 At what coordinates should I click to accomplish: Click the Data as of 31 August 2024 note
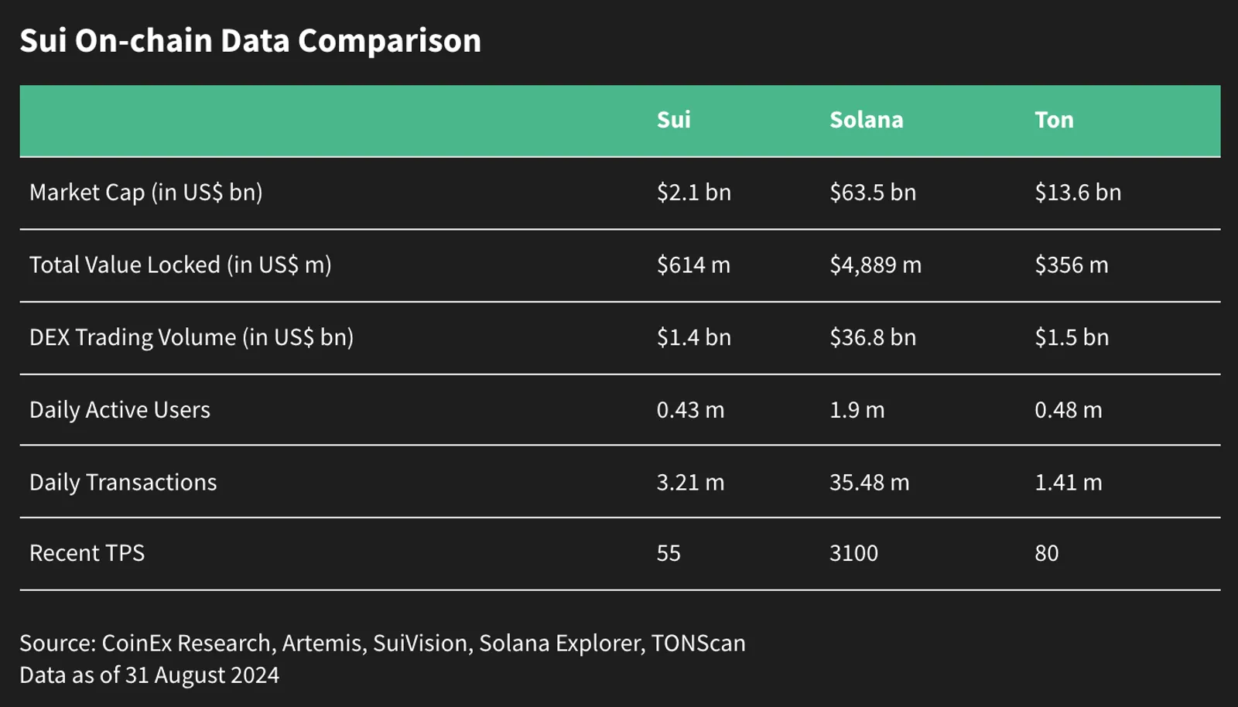(149, 675)
